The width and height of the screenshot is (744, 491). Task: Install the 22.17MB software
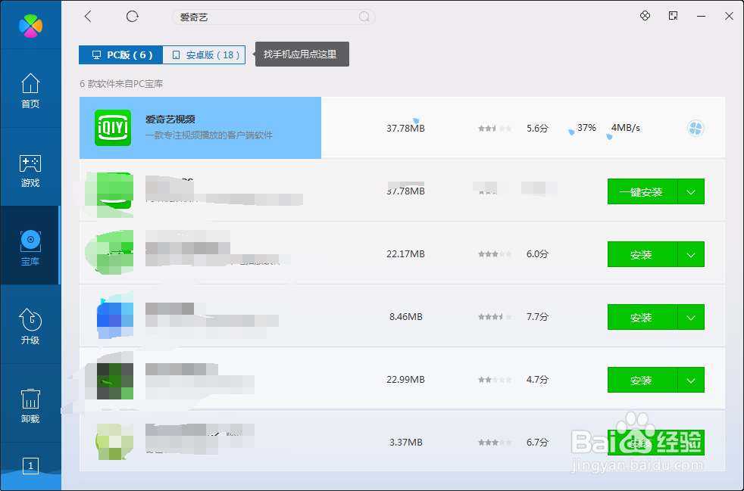click(642, 254)
